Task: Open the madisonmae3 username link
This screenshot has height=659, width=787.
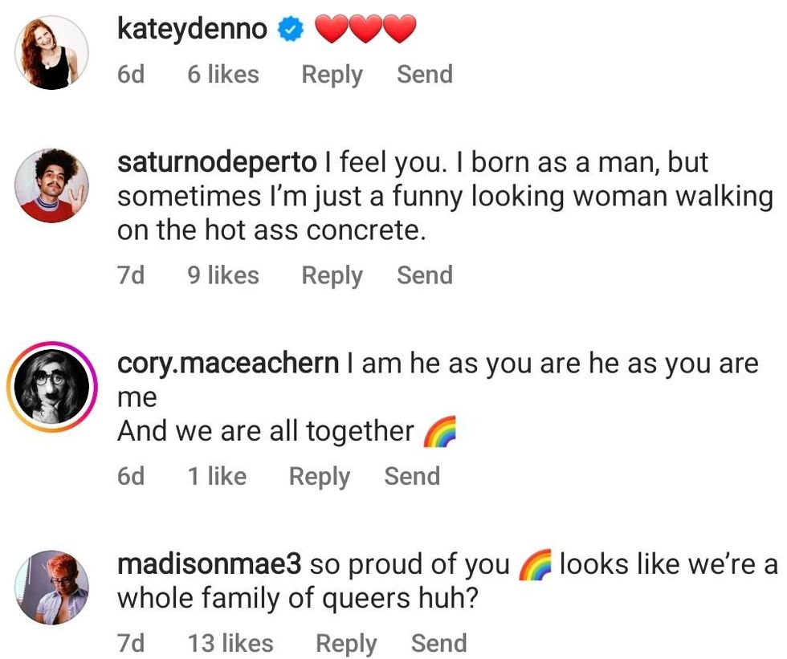Action: 209,564
